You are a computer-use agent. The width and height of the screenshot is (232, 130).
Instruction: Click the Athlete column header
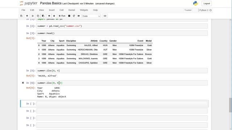[94, 41]
